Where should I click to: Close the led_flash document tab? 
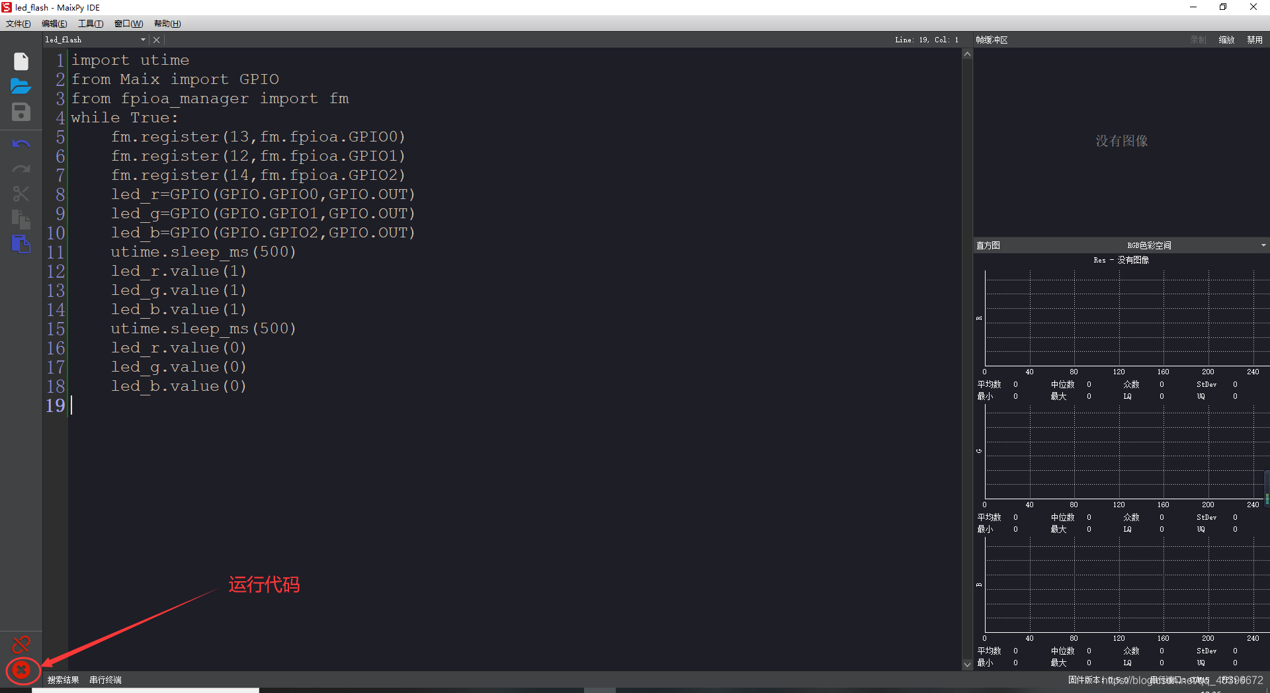157,40
